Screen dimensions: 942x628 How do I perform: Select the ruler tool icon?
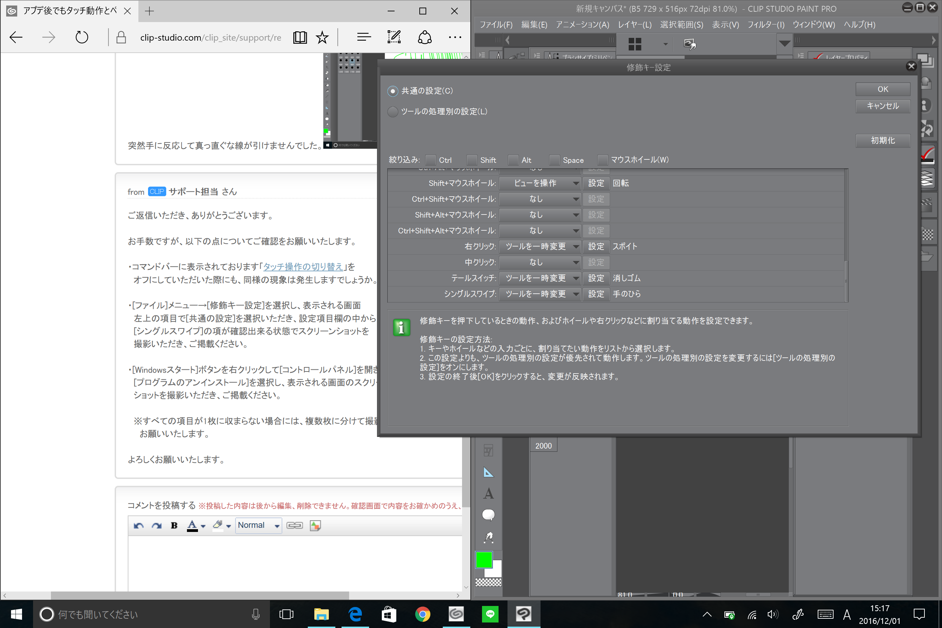tap(488, 473)
